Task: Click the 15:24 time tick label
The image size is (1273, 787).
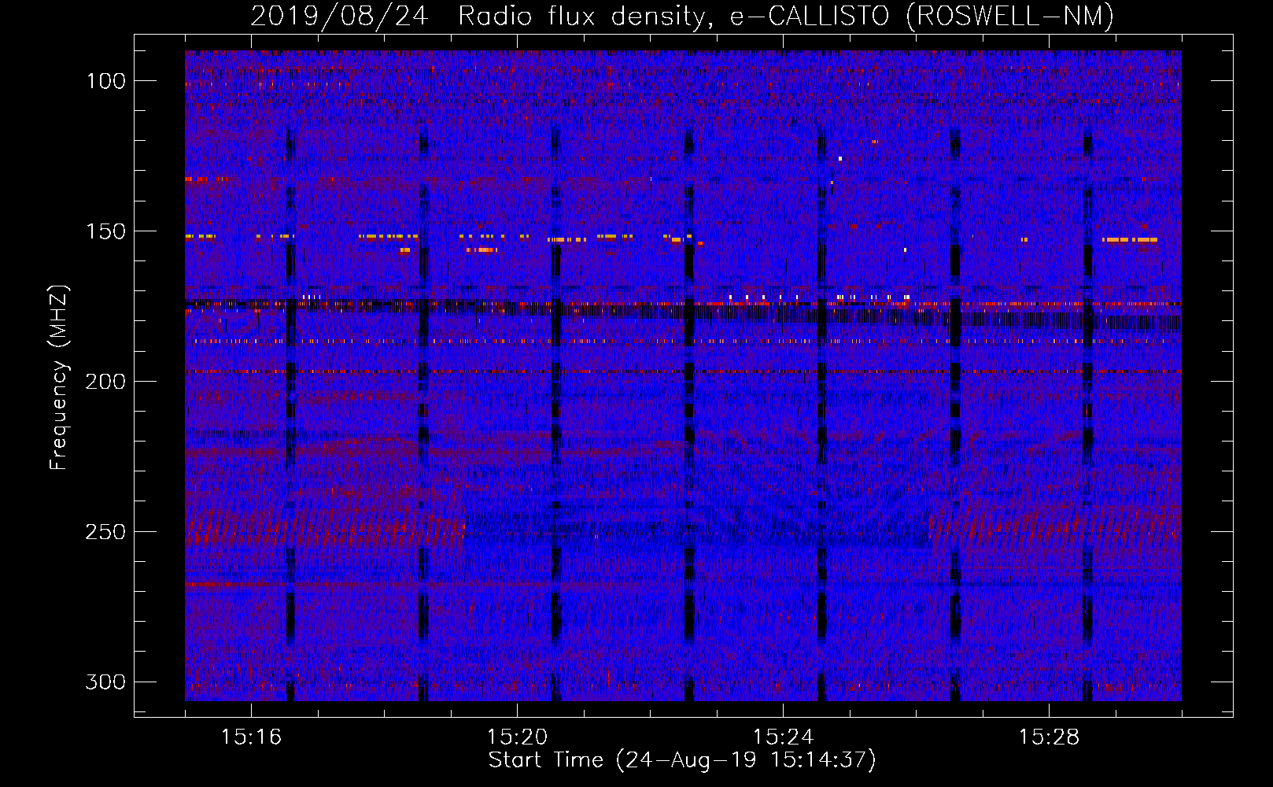Action: click(783, 737)
